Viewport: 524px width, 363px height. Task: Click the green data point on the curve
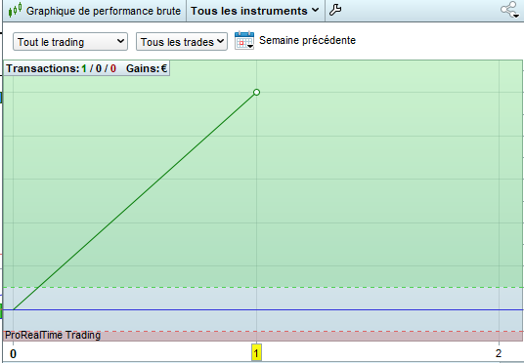[x=256, y=92]
